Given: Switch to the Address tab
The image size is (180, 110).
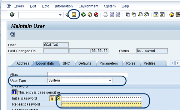Looking at the screenshot, I should coord(23,63).
